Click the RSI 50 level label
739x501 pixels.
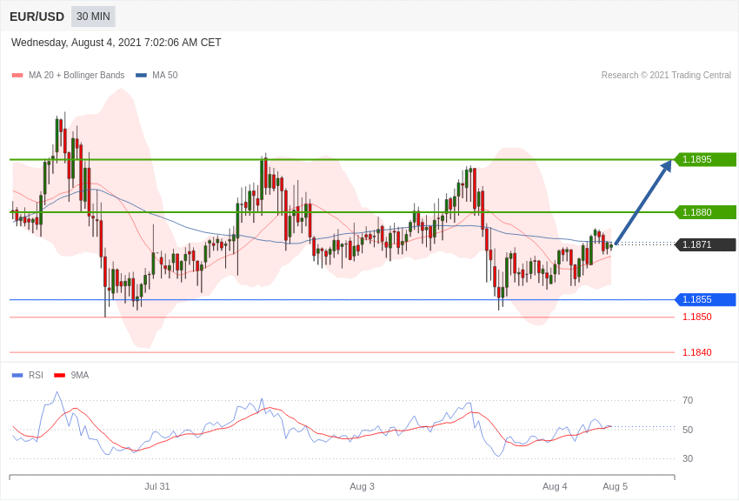click(x=688, y=430)
